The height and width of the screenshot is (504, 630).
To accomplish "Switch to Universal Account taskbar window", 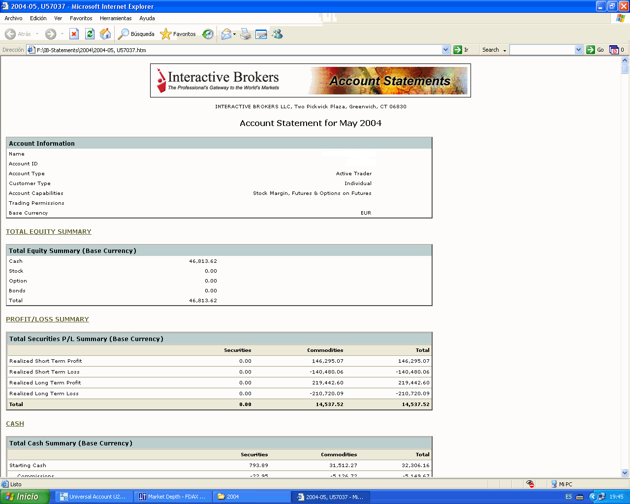I will [94, 497].
